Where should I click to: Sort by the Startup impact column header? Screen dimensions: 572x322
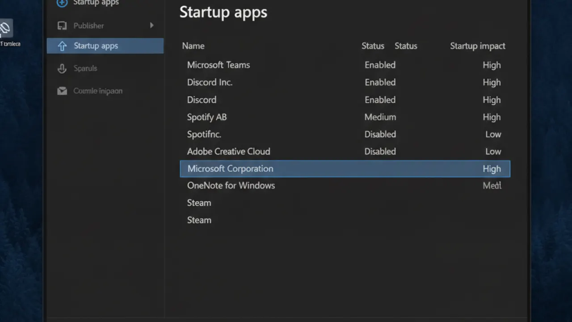tap(478, 46)
